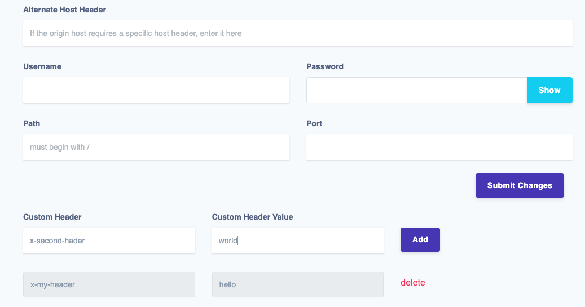Click the Username label text
The width and height of the screenshot is (585, 307).
pos(42,66)
